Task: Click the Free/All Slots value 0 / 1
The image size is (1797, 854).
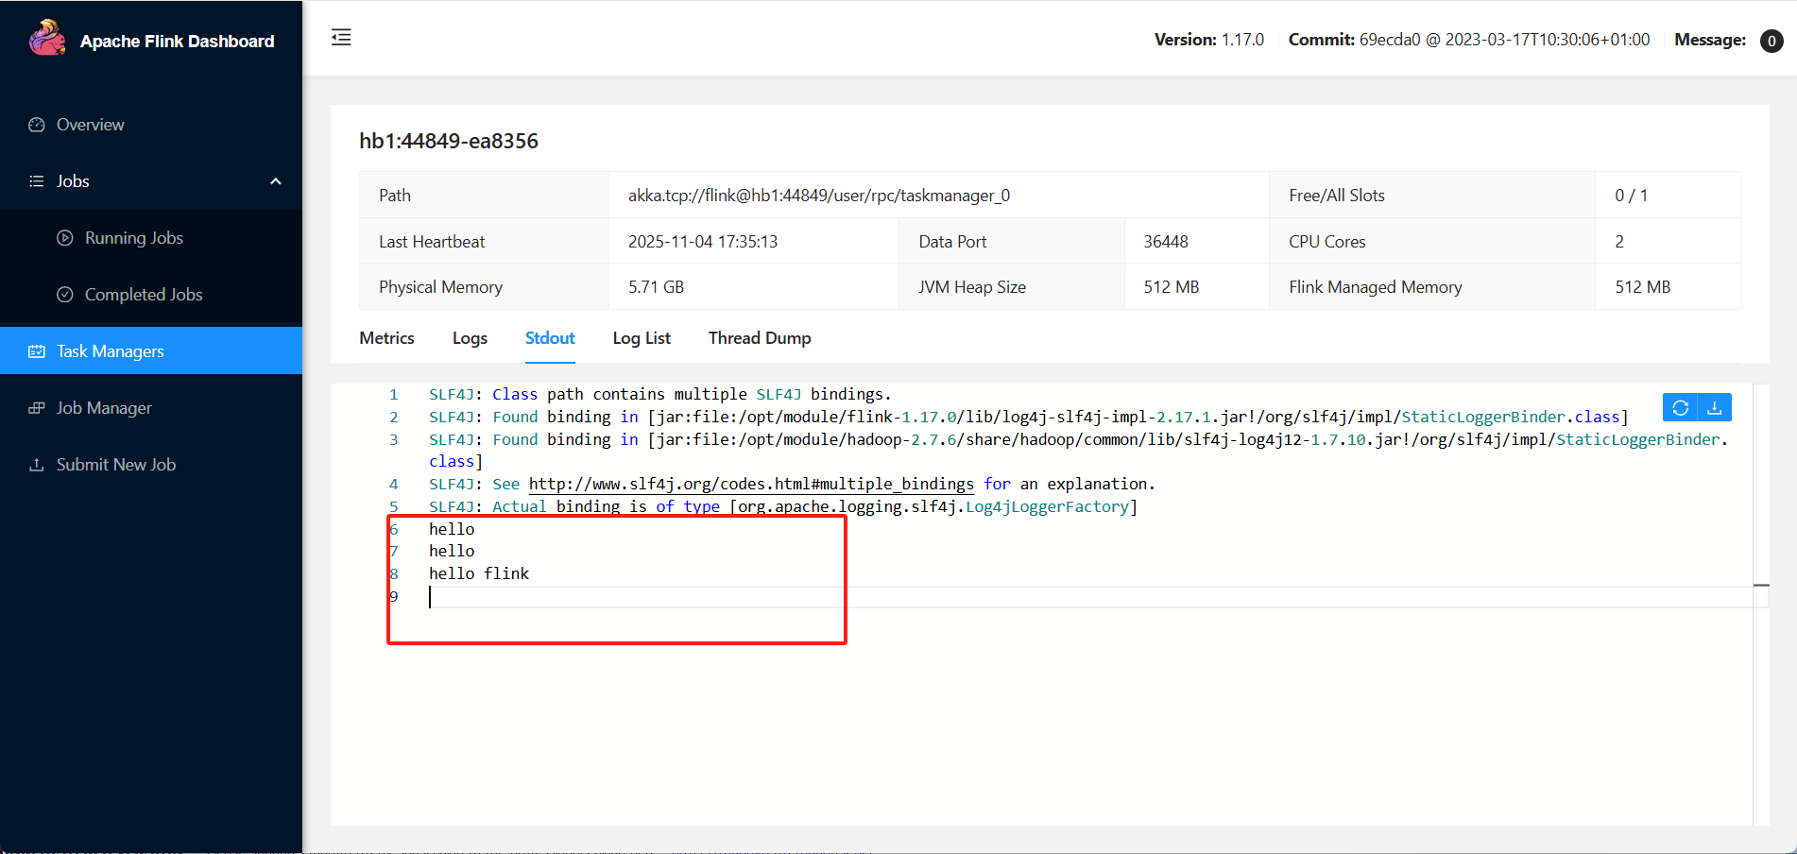Action: [x=1631, y=196]
